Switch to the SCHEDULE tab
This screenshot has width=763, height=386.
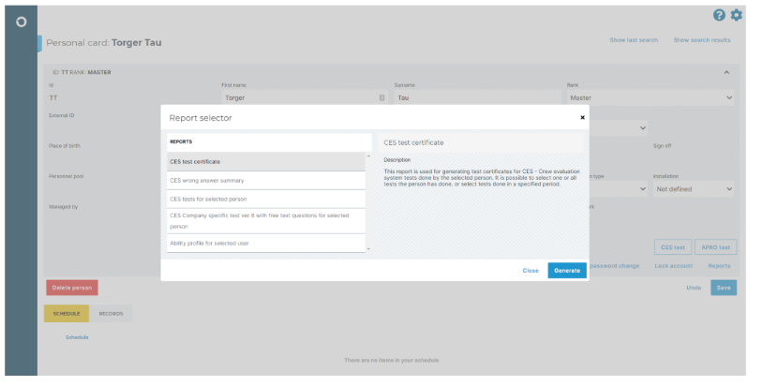pos(67,314)
